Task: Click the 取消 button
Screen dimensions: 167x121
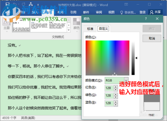Action: tap(152, 38)
